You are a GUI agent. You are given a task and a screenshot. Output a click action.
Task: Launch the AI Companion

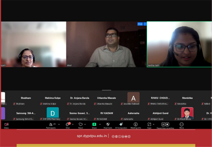click(121, 124)
